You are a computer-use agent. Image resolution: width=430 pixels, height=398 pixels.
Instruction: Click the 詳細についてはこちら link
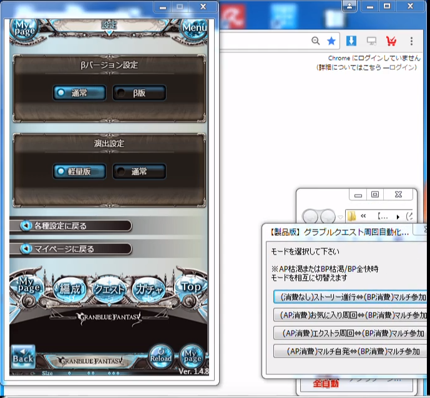pos(349,67)
